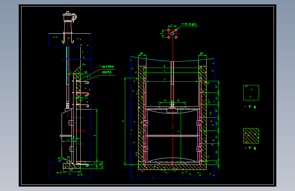
Task: Select the first-stage concrete legend caption text
Action: 250,107
